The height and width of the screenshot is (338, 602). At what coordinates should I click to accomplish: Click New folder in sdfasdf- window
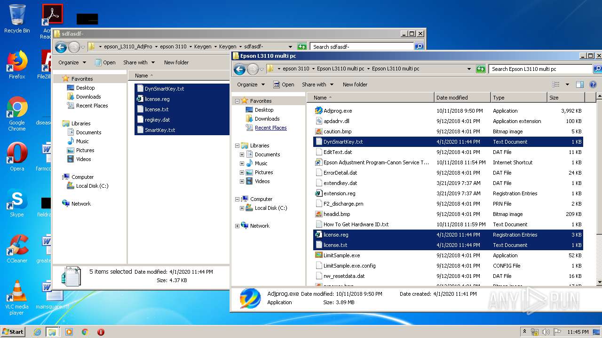[176, 62]
